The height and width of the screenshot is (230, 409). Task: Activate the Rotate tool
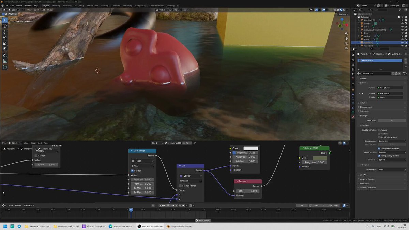click(5, 37)
